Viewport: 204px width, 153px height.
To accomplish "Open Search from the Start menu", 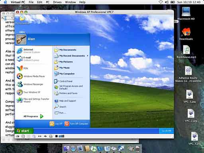I will (x=60, y=107).
